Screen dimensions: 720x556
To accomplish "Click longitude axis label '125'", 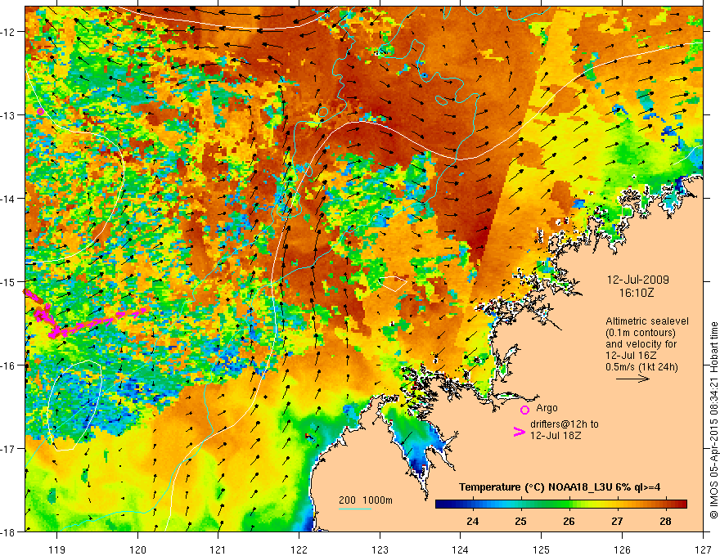I will pyautogui.click(x=542, y=549).
